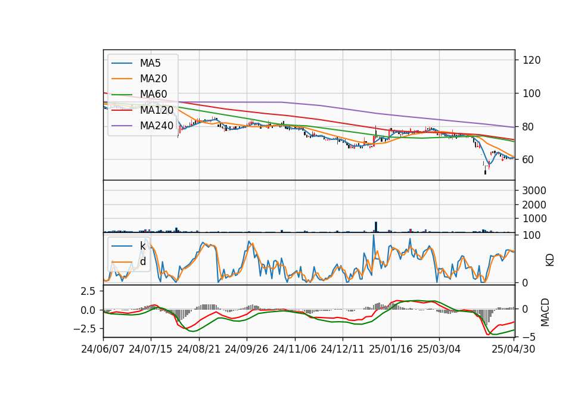
Task: Click the 120 price axis label
Action: point(531,60)
